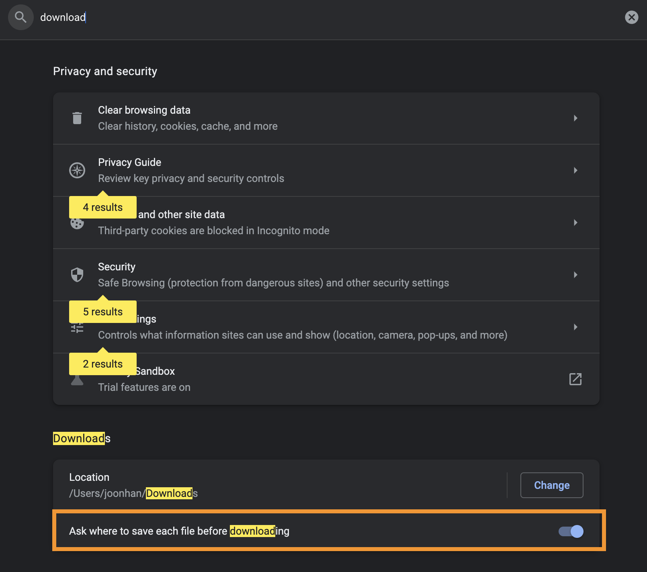647x572 pixels.
Task: Expand the site settings row arrow
Action: click(x=575, y=327)
